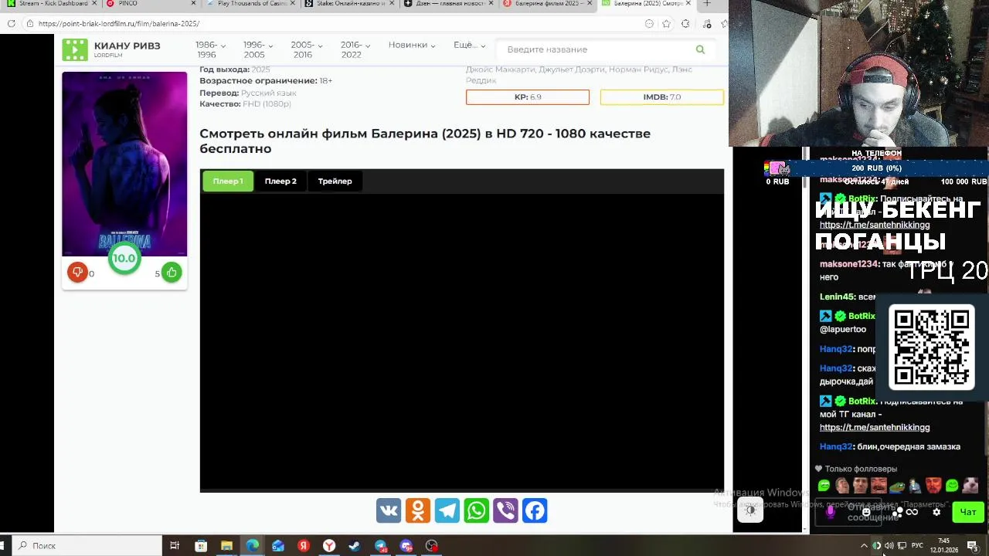
Task: Click the infinity icon in chat bar
Action: (x=912, y=512)
